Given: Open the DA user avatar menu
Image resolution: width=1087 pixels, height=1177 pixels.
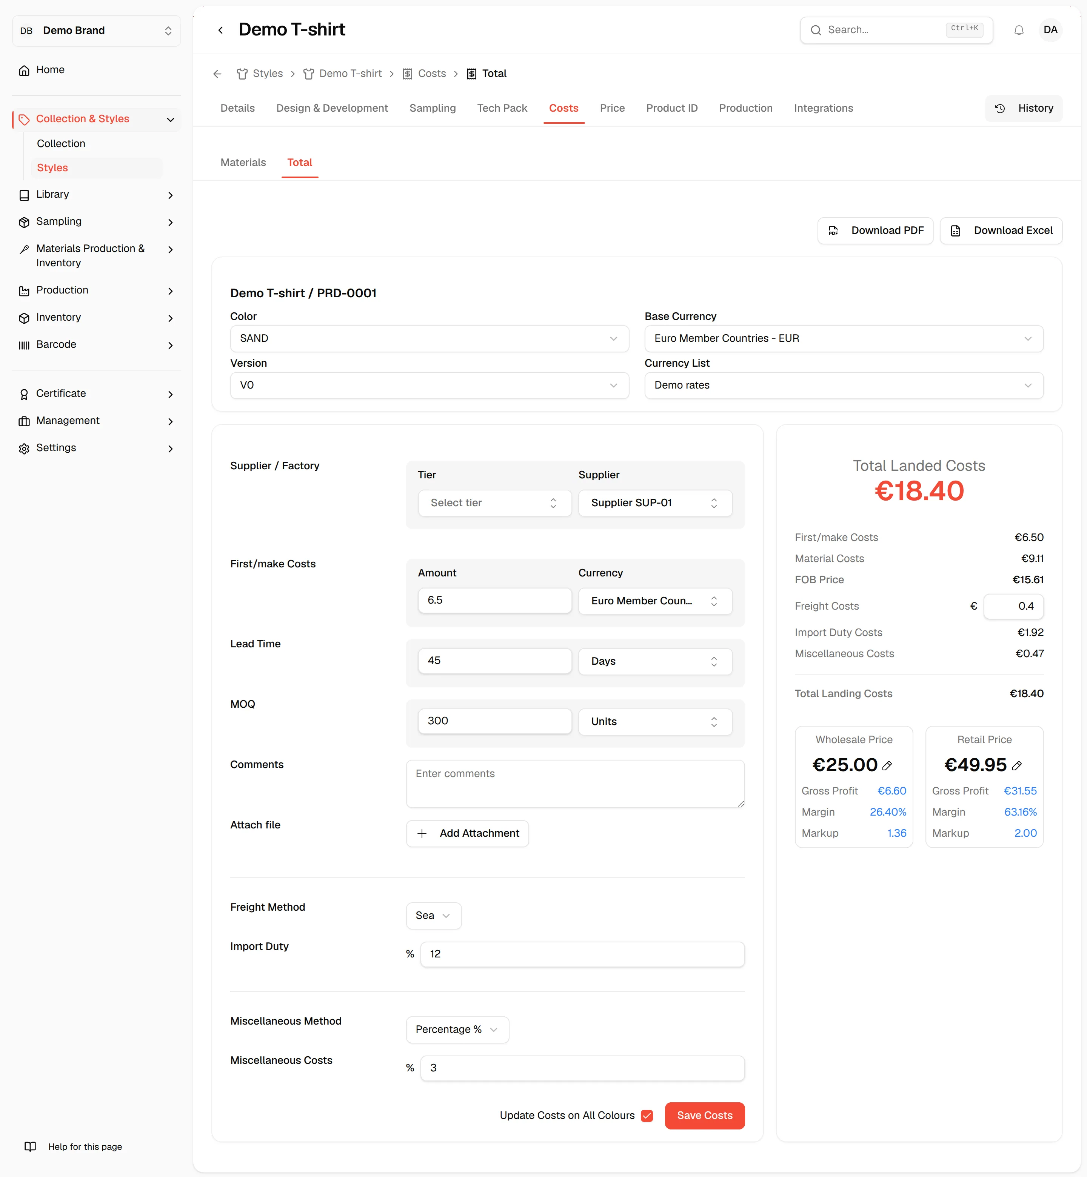Looking at the screenshot, I should pyautogui.click(x=1050, y=30).
